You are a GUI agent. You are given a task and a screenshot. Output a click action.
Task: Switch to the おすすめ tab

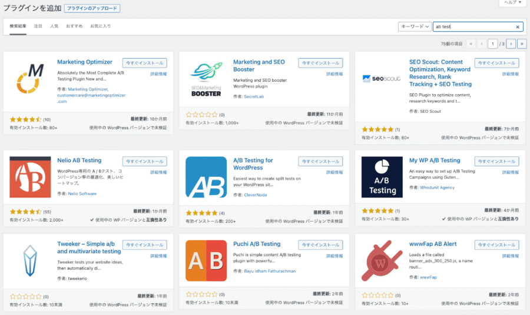pos(74,26)
